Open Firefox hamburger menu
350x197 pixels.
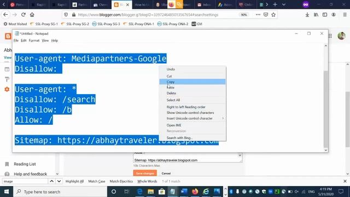(x=345, y=15)
